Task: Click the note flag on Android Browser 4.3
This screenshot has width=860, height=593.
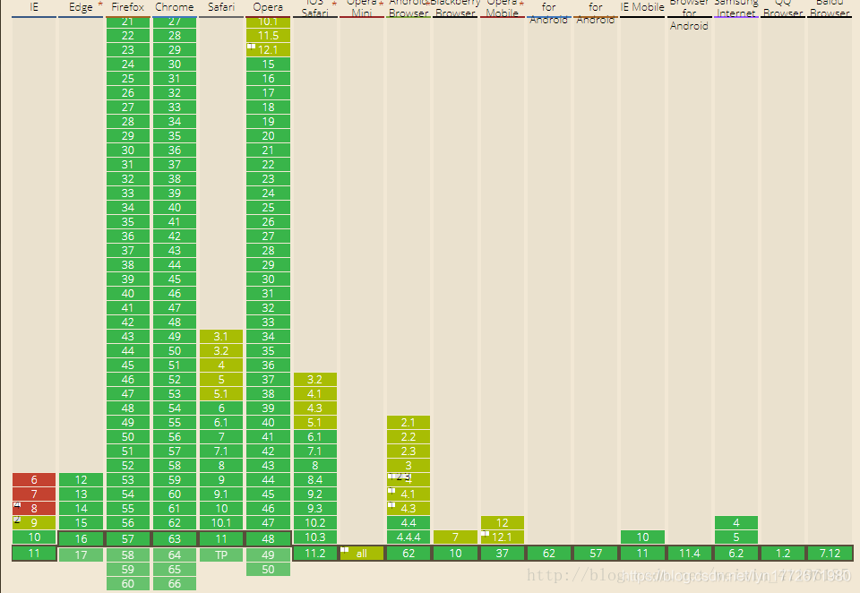Action: click(x=391, y=504)
